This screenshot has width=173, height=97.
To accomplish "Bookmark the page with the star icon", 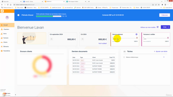I will pos(159,5).
